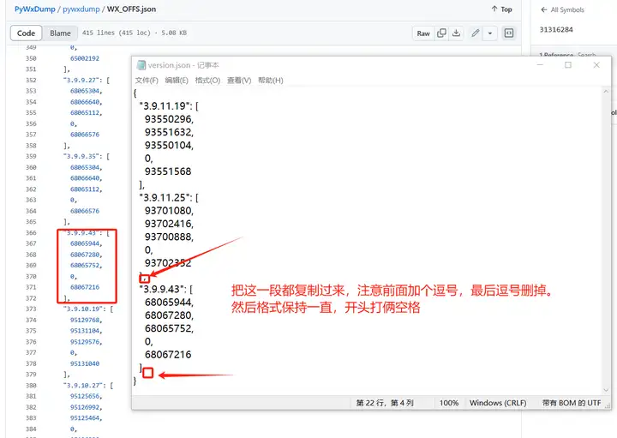Open Notepad 编辑(E) menu

point(177,81)
